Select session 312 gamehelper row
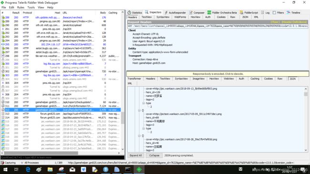 (61, 110)
